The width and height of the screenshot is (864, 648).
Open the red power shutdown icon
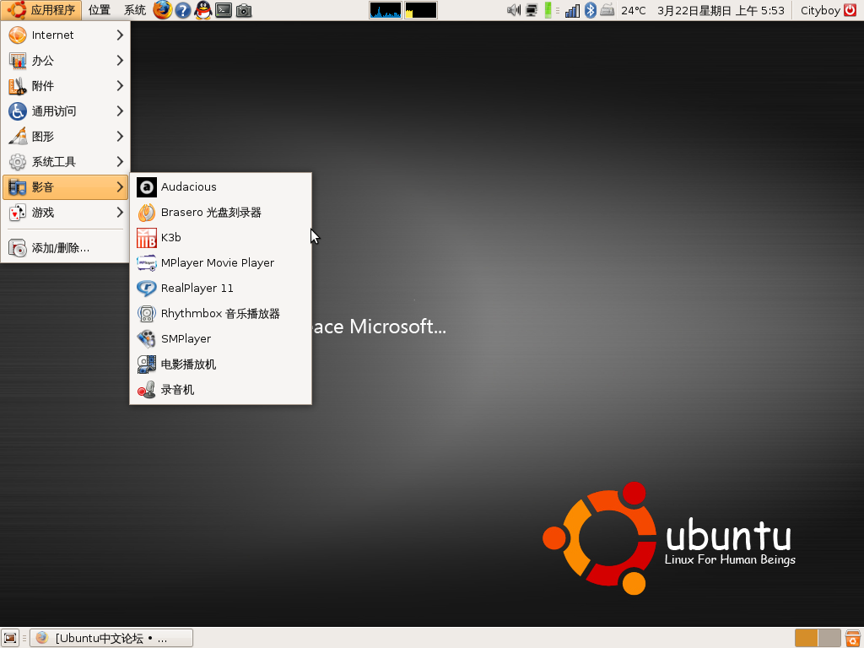click(x=850, y=10)
